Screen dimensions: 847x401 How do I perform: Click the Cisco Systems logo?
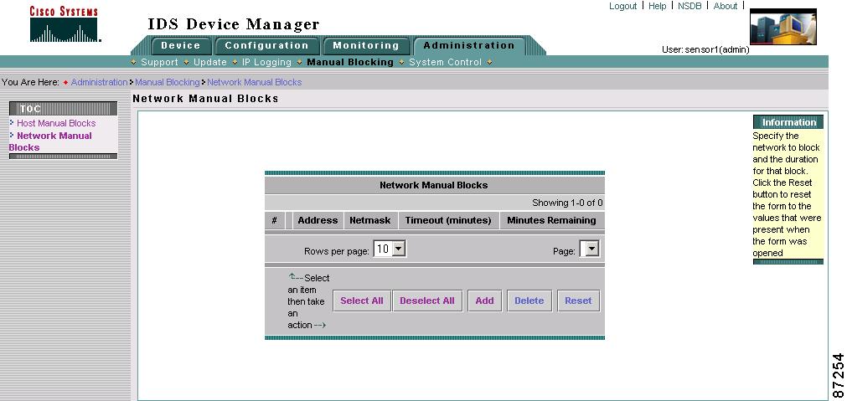click(65, 24)
